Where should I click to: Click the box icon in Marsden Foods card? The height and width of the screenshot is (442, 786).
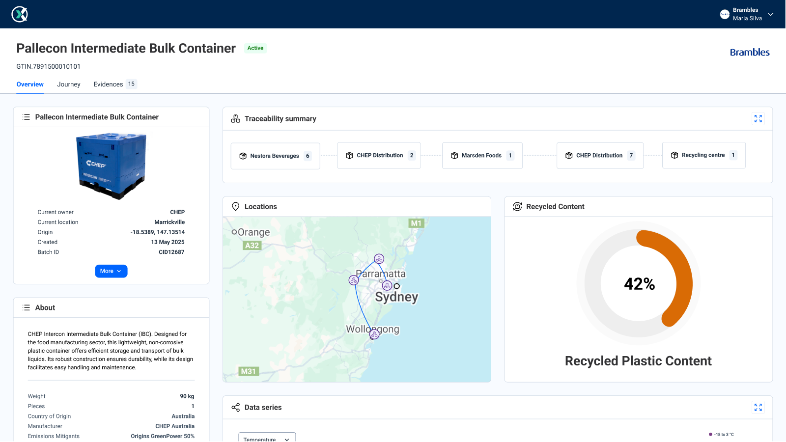(454, 155)
